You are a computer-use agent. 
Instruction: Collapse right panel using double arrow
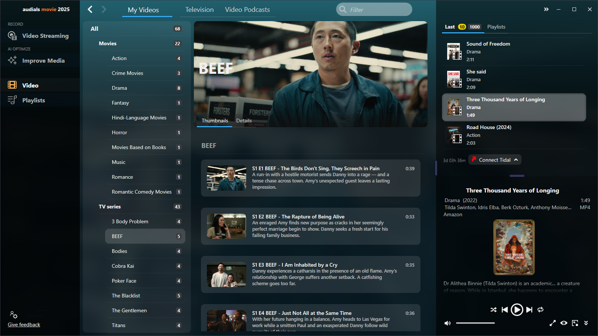pyautogui.click(x=546, y=9)
